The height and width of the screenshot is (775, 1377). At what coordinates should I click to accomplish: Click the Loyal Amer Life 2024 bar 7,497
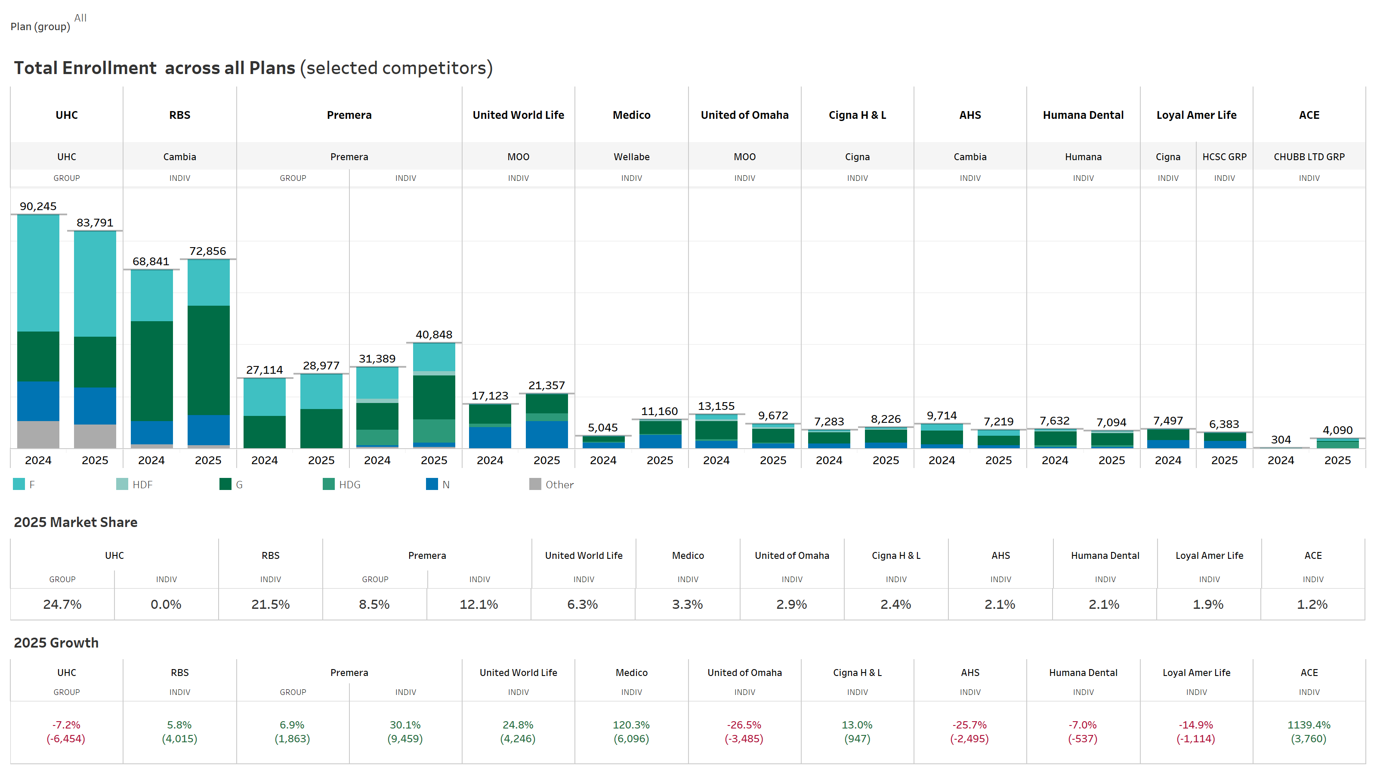[x=1168, y=439]
